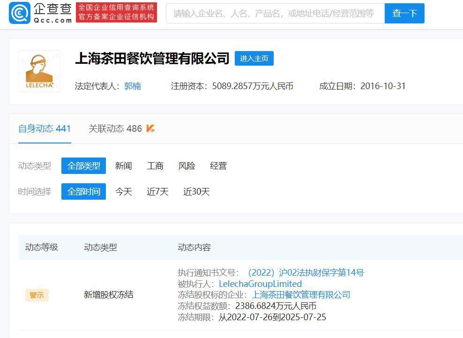Click the 动态类型 column header
Screen dimensions: 463x338
tap(100, 248)
